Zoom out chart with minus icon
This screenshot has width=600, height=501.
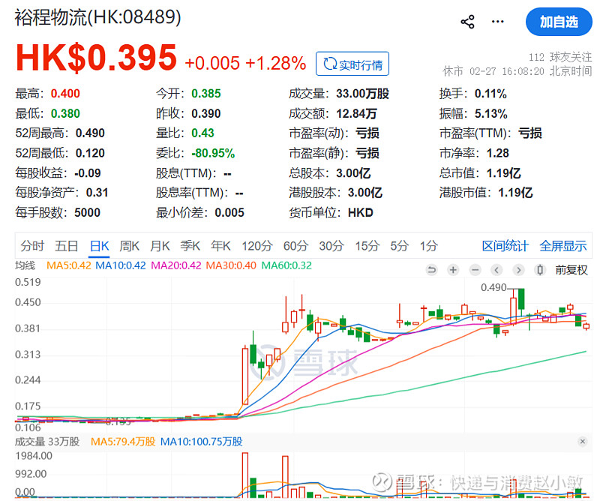coord(475,270)
